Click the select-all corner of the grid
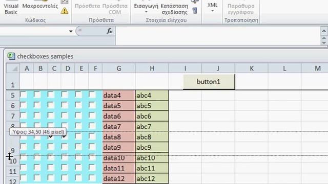Viewport: 328px width, 184px height. pyautogui.click(x=13, y=68)
